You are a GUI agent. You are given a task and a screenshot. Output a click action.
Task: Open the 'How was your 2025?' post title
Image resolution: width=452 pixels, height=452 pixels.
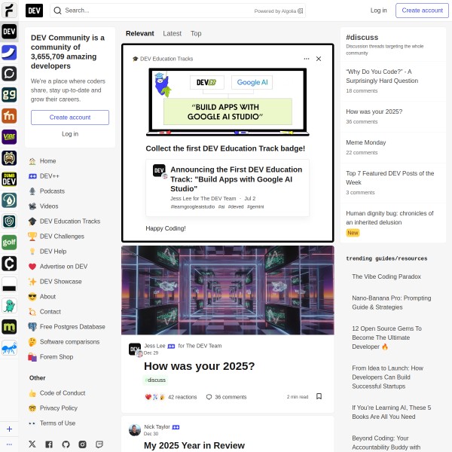[199, 366]
